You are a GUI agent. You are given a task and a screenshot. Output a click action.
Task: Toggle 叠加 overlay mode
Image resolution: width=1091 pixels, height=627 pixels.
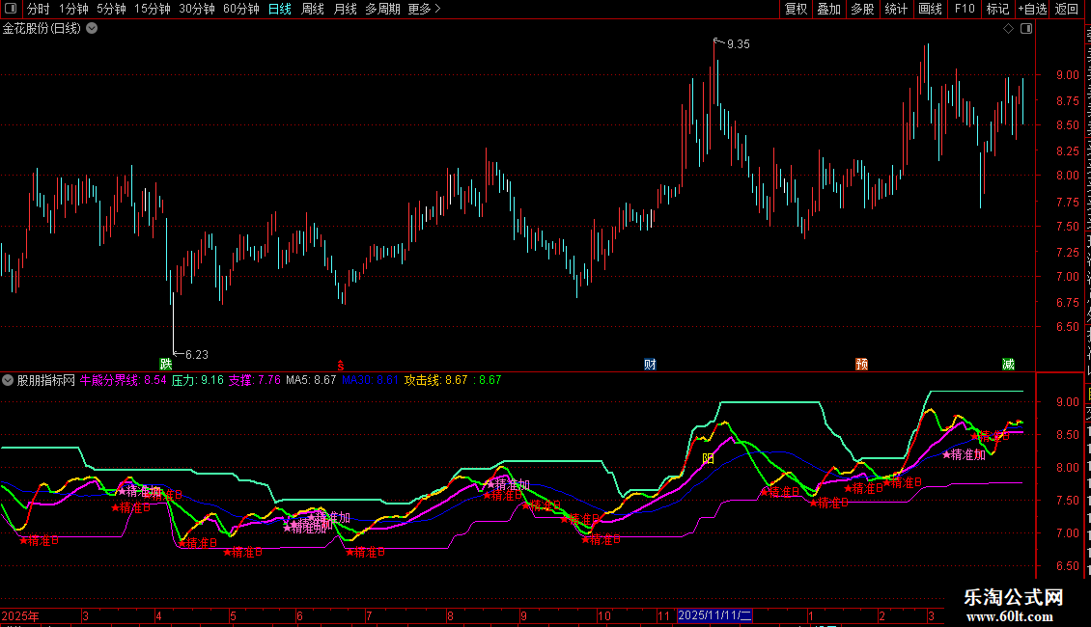point(828,9)
